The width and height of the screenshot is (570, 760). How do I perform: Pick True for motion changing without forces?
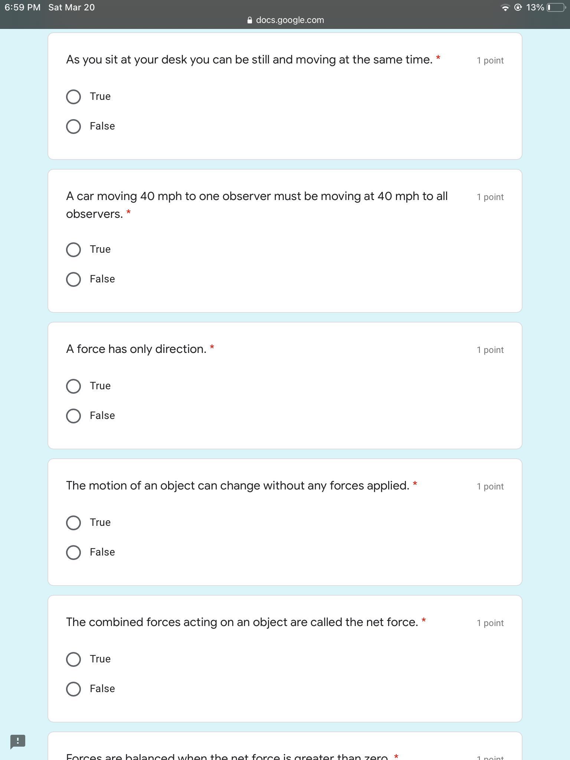73,523
